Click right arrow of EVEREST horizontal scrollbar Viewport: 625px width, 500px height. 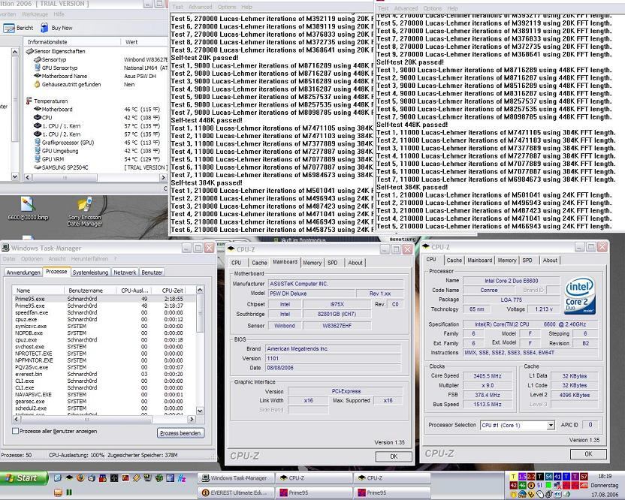click(x=163, y=177)
